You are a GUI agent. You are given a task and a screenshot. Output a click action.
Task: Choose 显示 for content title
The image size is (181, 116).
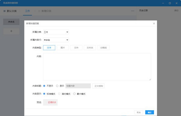[57, 86]
